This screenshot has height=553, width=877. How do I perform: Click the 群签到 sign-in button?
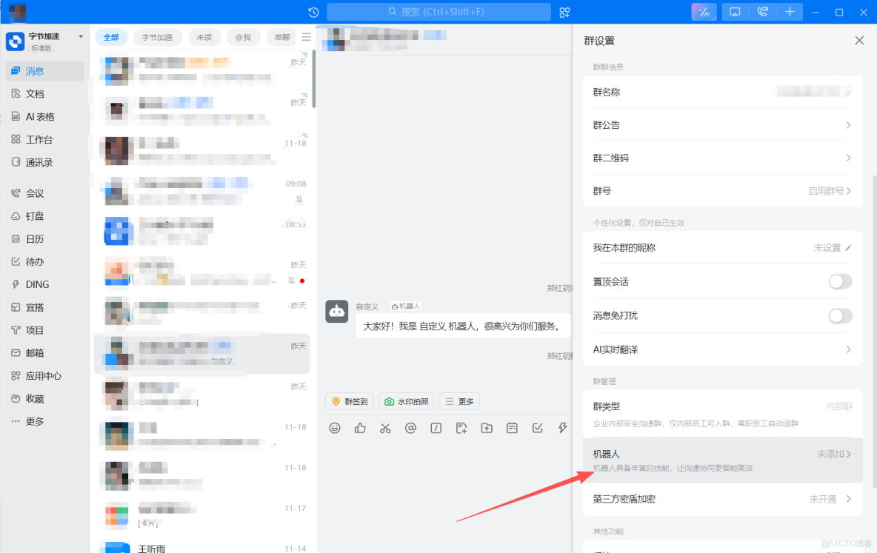coord(349,400)
